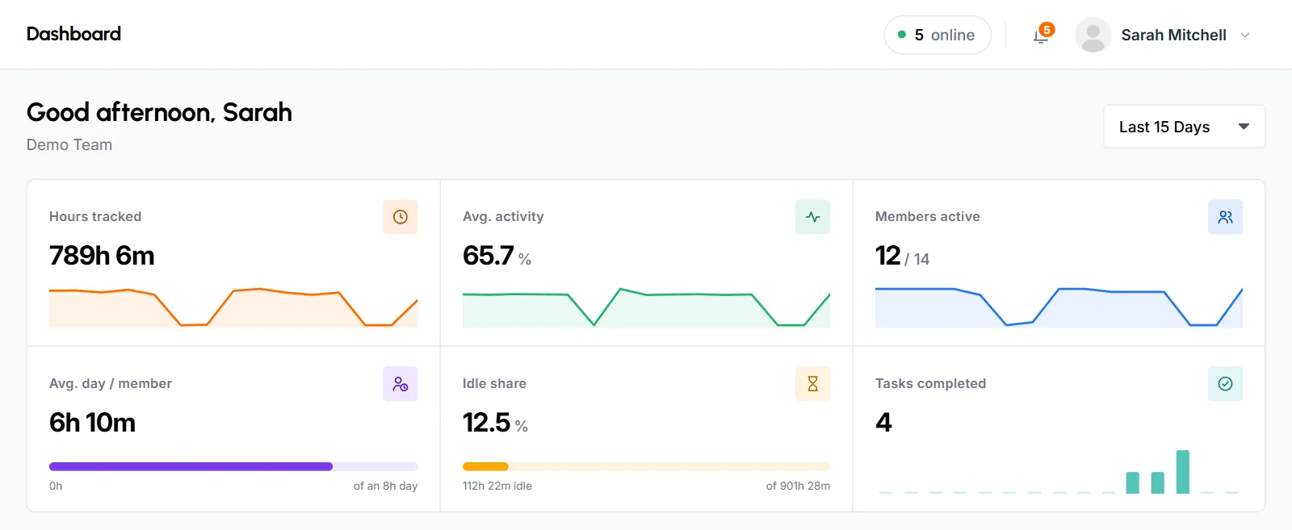
Task: Click the Dashboard title in header
Action: pos(73,34)
